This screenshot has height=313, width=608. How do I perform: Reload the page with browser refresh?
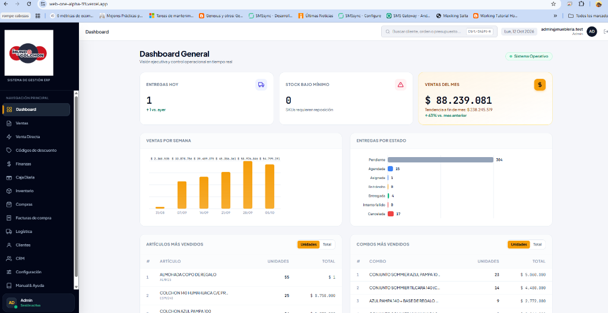tap(29, 4)
